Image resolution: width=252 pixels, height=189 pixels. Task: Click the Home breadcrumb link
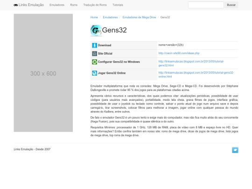tap(94, 17)
